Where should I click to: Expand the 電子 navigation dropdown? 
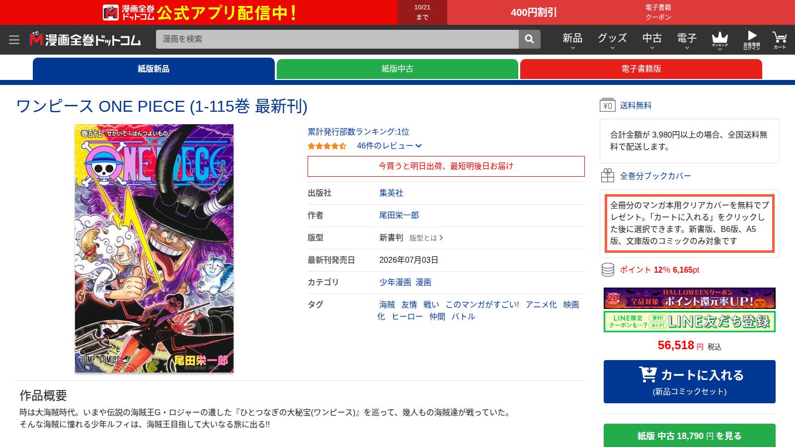(x=687, y=40)
